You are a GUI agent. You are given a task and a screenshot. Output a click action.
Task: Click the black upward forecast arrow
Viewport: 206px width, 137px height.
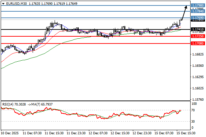click(x=185, y=12)
